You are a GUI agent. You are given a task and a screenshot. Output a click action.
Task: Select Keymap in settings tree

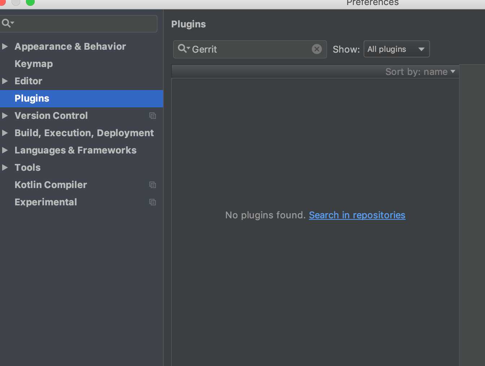(34, 64)
